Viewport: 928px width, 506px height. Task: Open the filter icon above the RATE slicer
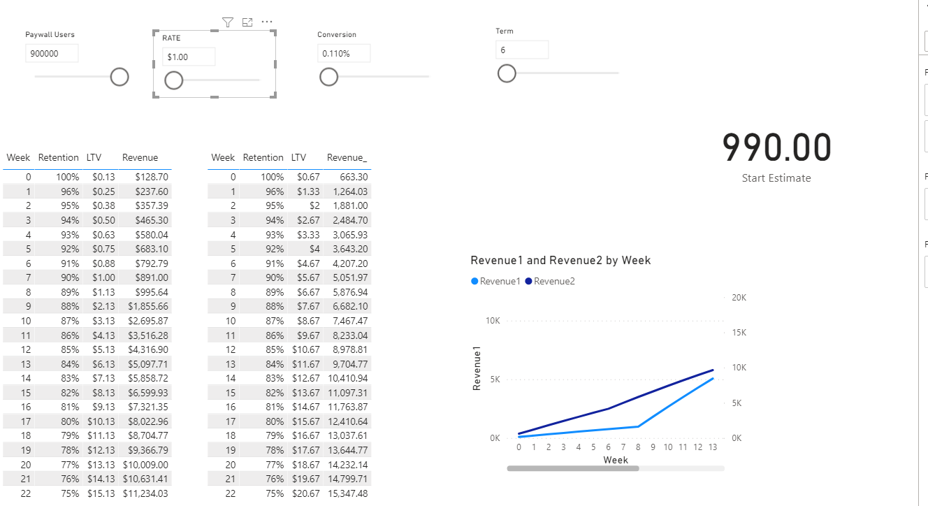227,22
